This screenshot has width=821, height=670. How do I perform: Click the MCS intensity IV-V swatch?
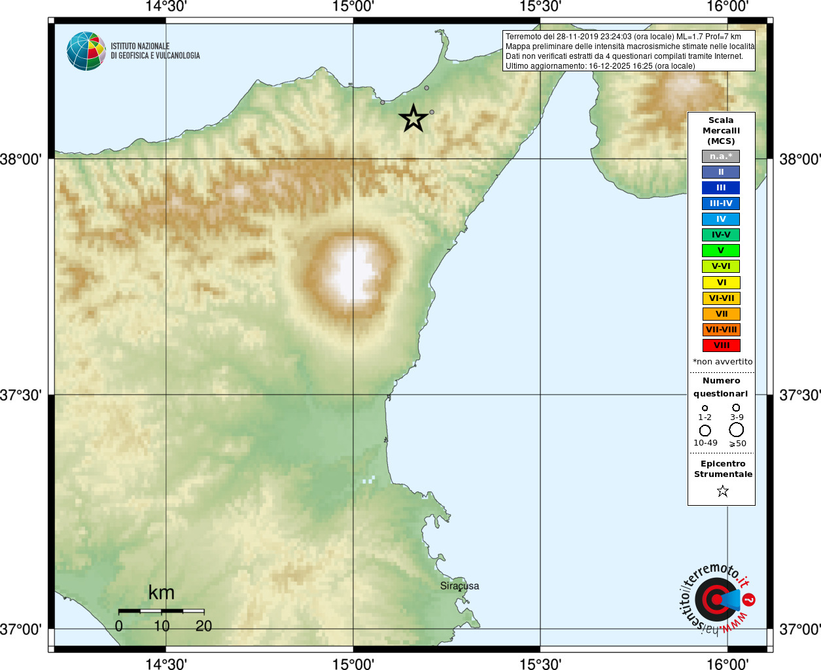(x=721, y=235)
